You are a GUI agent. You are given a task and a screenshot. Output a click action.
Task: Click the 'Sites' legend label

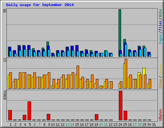click(160, 84)
